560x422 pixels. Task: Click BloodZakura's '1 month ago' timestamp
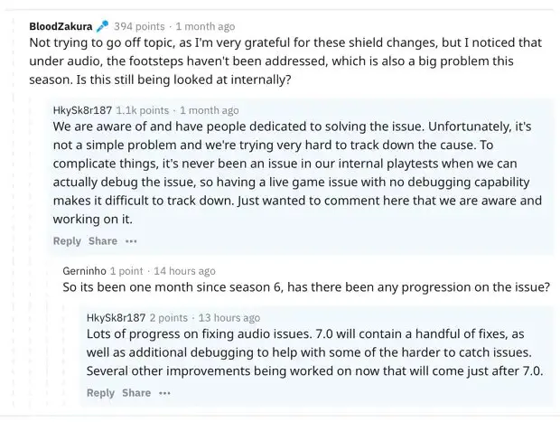(205, 26)
